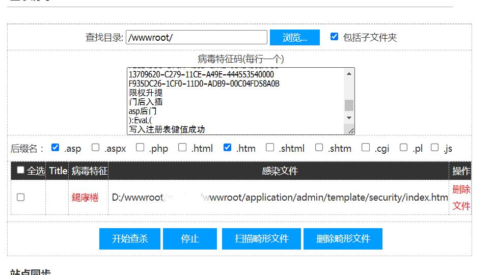Enable the .html extension checkbox

(x=182, y=147)
